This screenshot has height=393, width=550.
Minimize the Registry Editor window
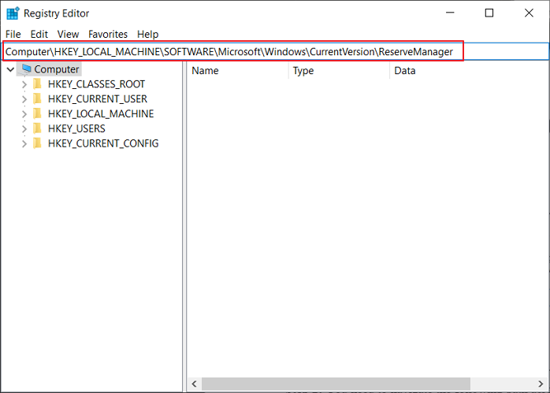pyautogui.click(x=450, y=13)
